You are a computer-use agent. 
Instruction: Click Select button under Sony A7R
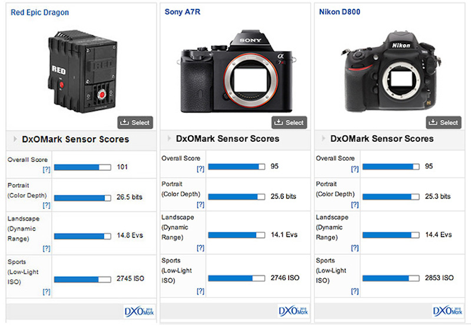coord(289,122)
